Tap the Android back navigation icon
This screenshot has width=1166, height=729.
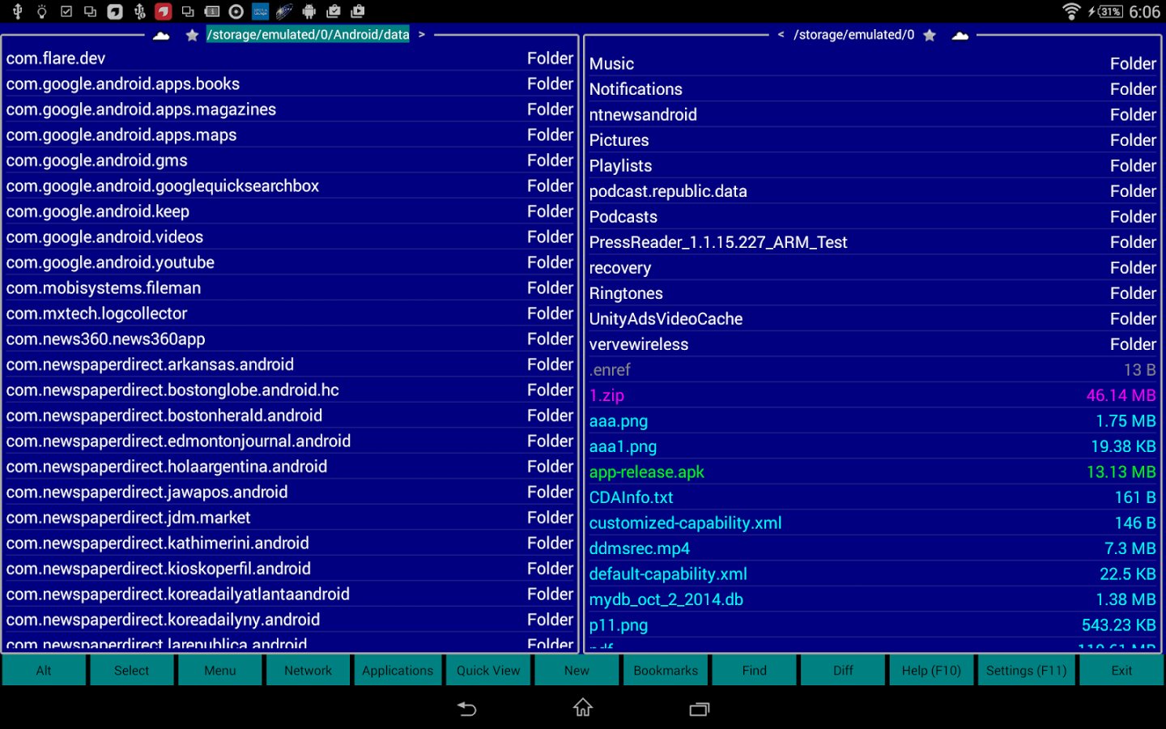(467, 709)
